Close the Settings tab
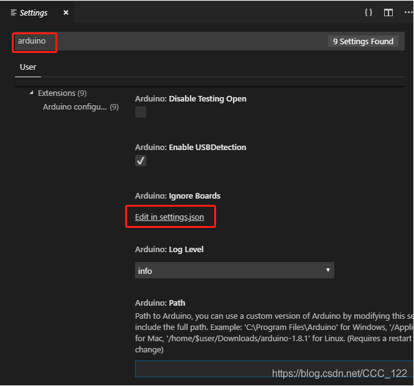Viewport: 414px width, 386px height. click(66, 12)
